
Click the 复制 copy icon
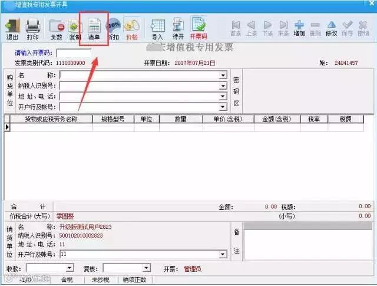pos(75,29)
